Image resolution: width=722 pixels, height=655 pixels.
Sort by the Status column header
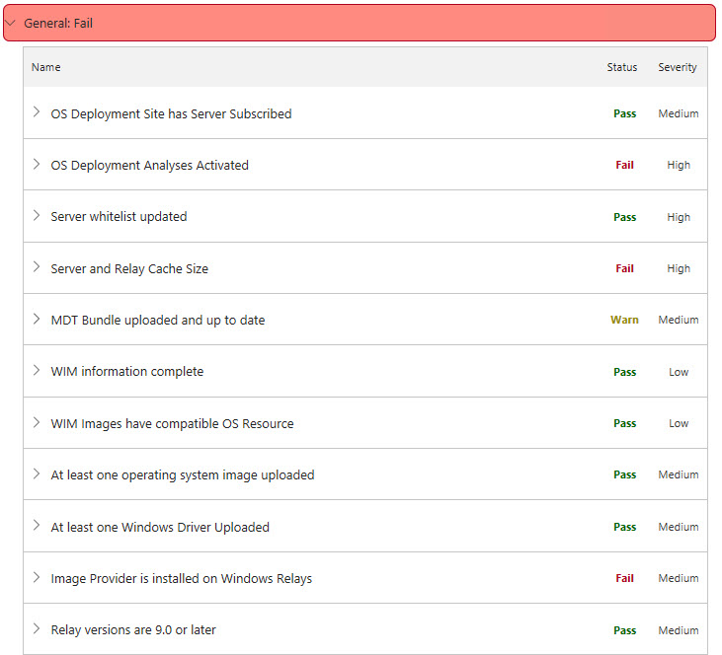point(622,67)
